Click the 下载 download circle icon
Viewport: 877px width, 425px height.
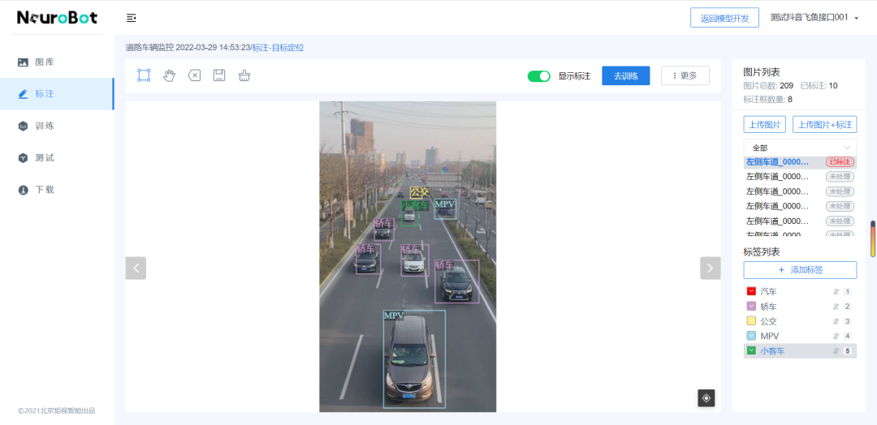(x=23, y=190)
